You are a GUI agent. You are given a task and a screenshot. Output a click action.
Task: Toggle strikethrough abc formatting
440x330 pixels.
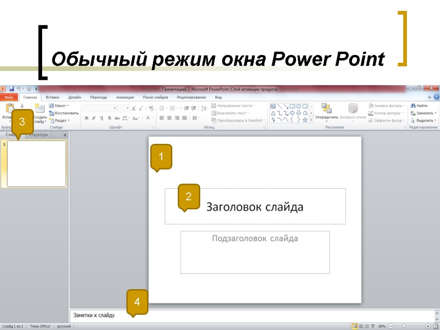(117, 118)
